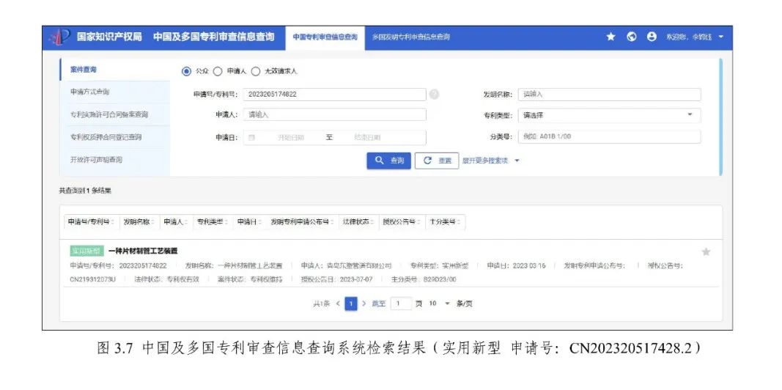
Task: Click the favorites star icon in header
Action: (x=611, y=37)
